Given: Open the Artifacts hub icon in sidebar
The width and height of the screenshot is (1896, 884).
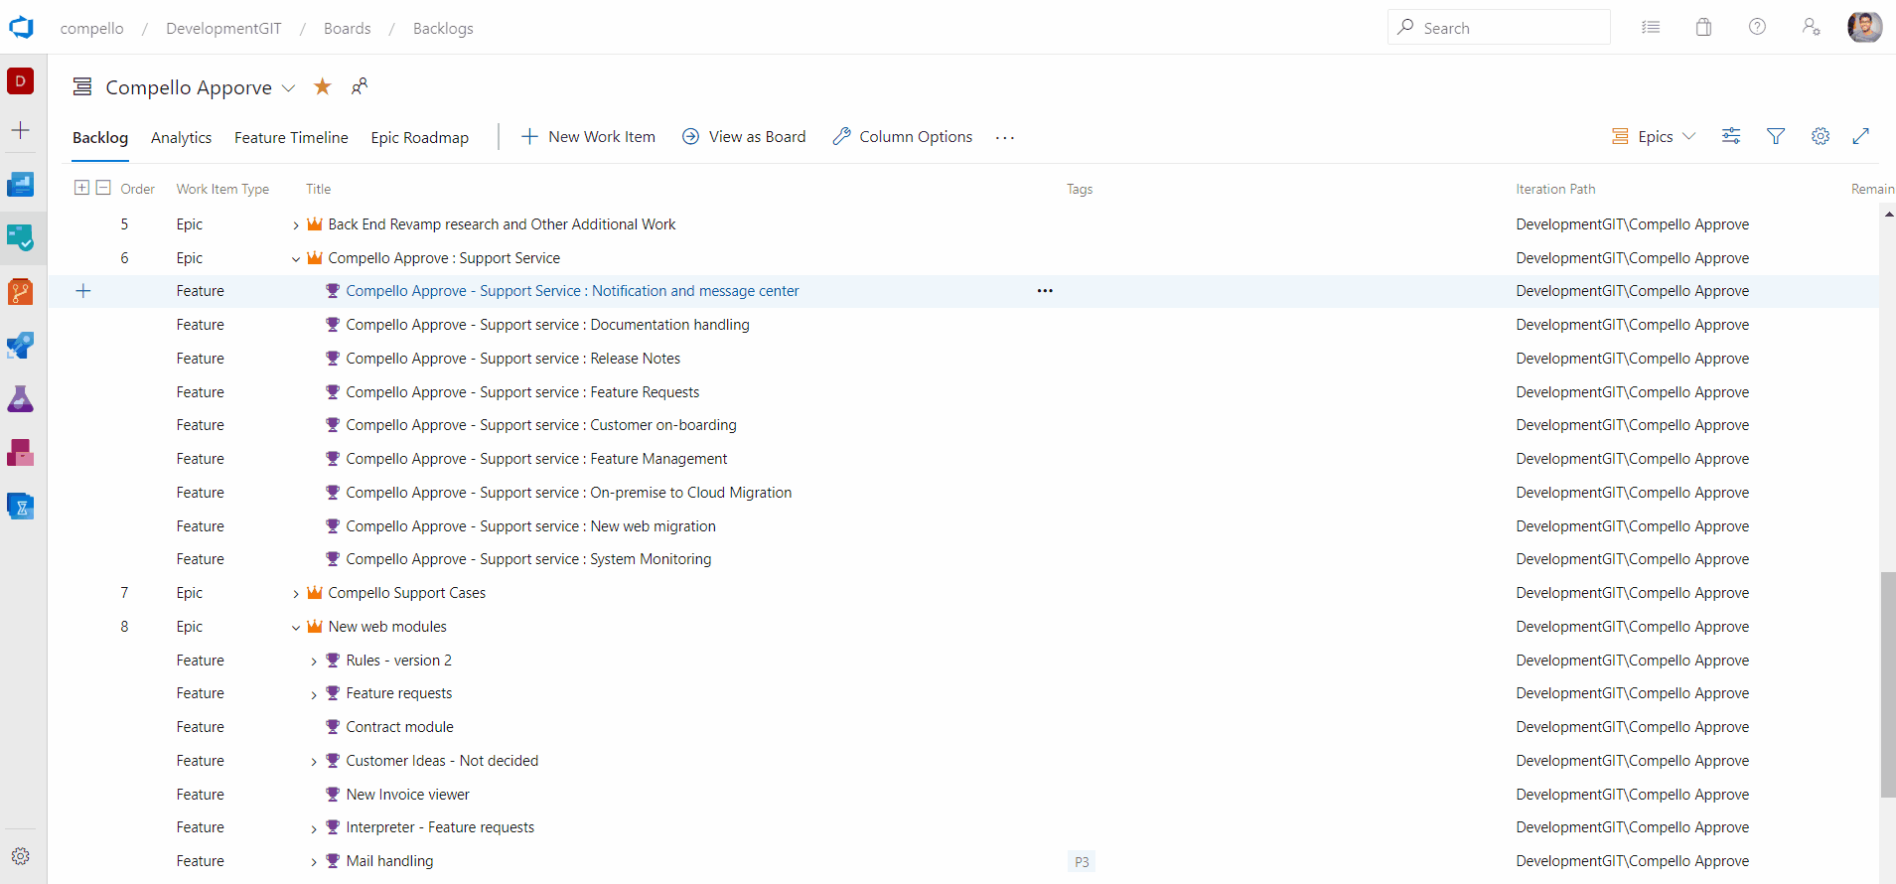Looking at the screenshot, I should coord(21,452).
